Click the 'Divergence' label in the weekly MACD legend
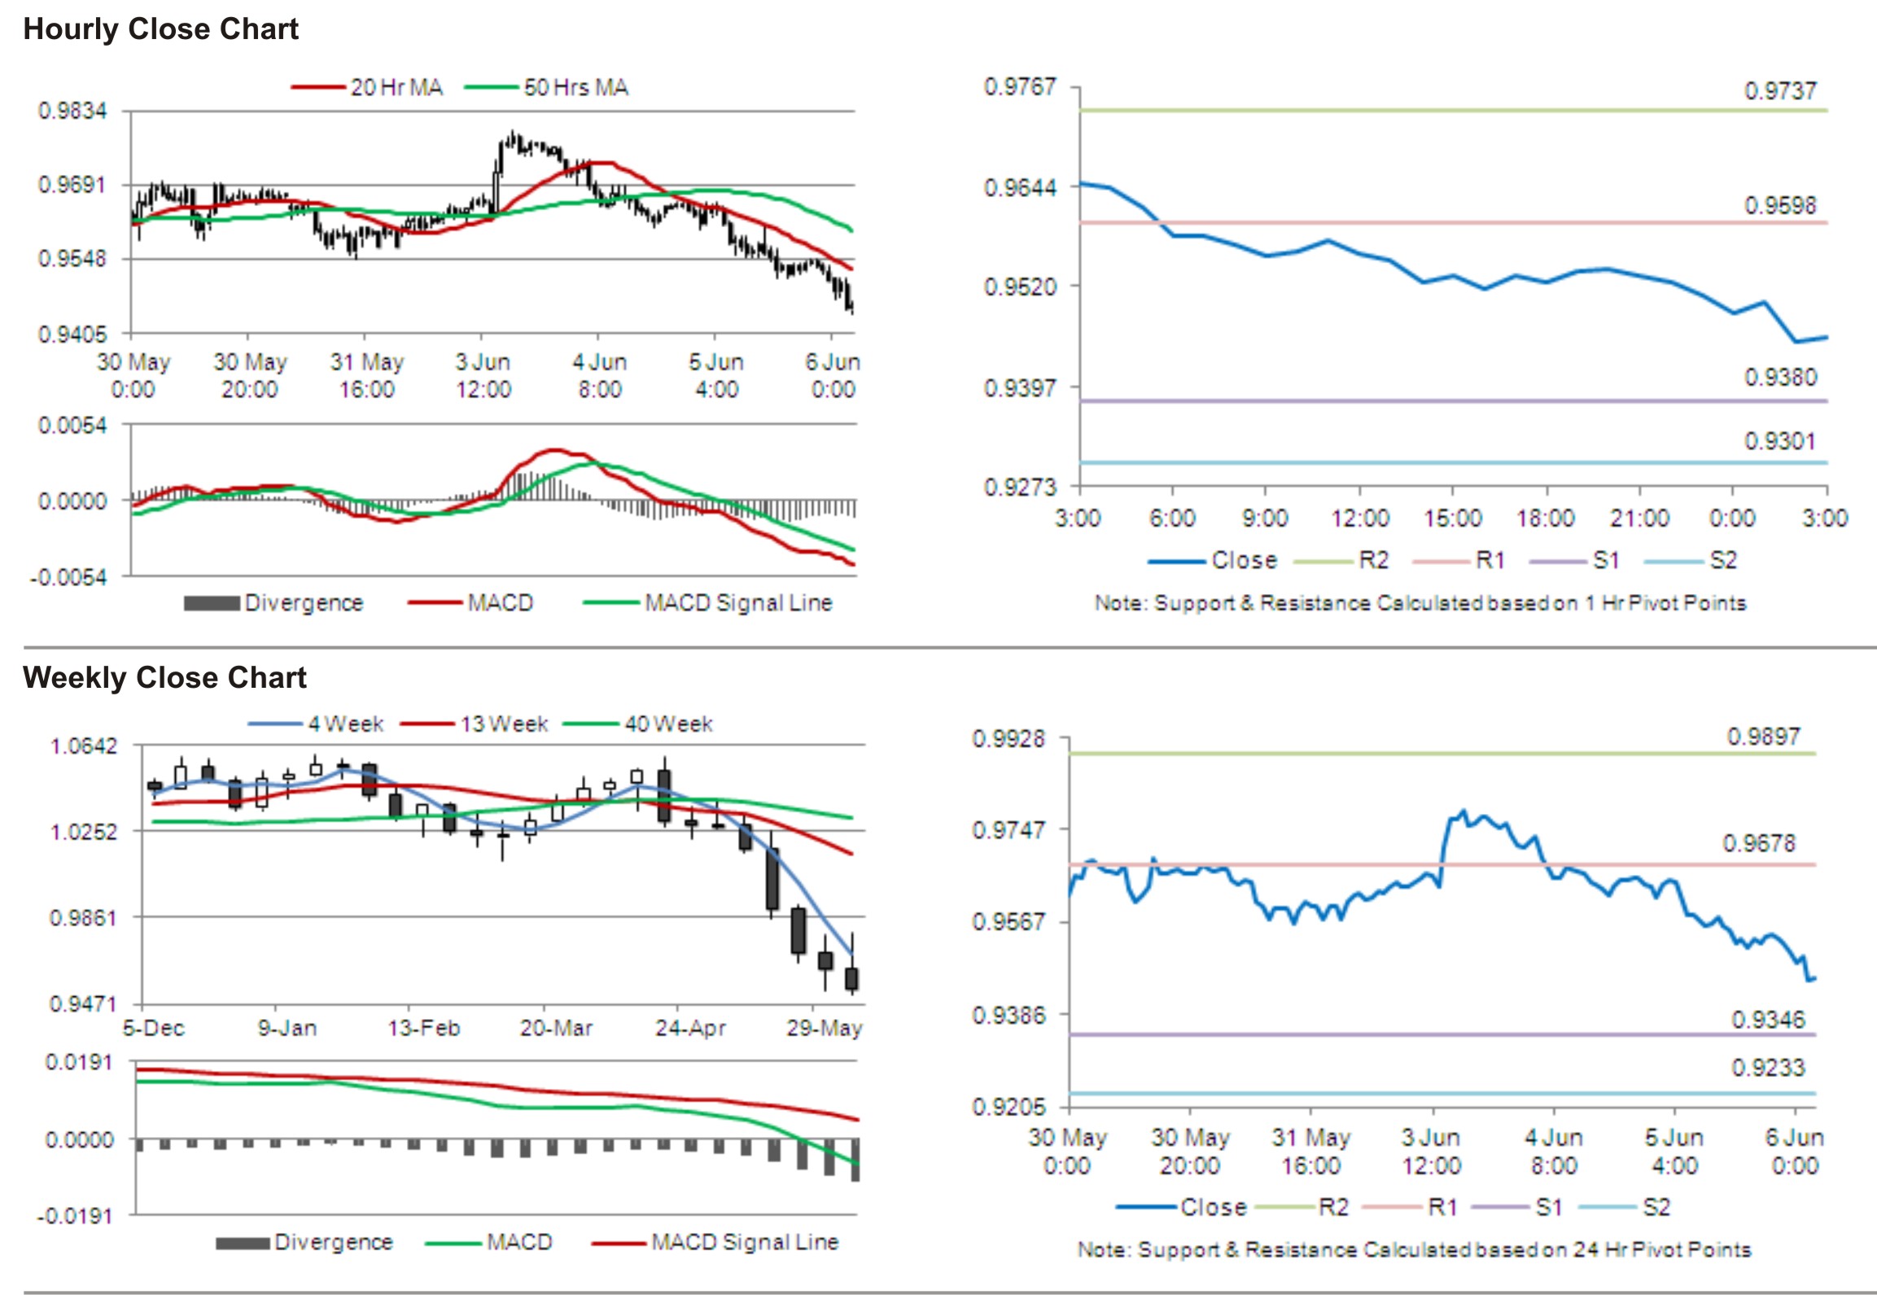This screenshot has width=1877, height=1295. click(x=333, y=1242)
